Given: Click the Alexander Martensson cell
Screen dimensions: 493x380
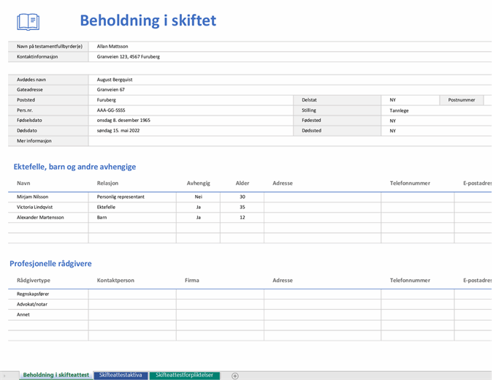Looking at the screenshot, I should [x=48, y=217].
